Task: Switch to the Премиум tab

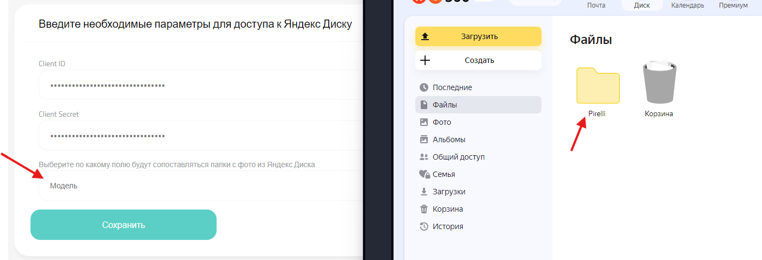Action: (x=733, y=5)
